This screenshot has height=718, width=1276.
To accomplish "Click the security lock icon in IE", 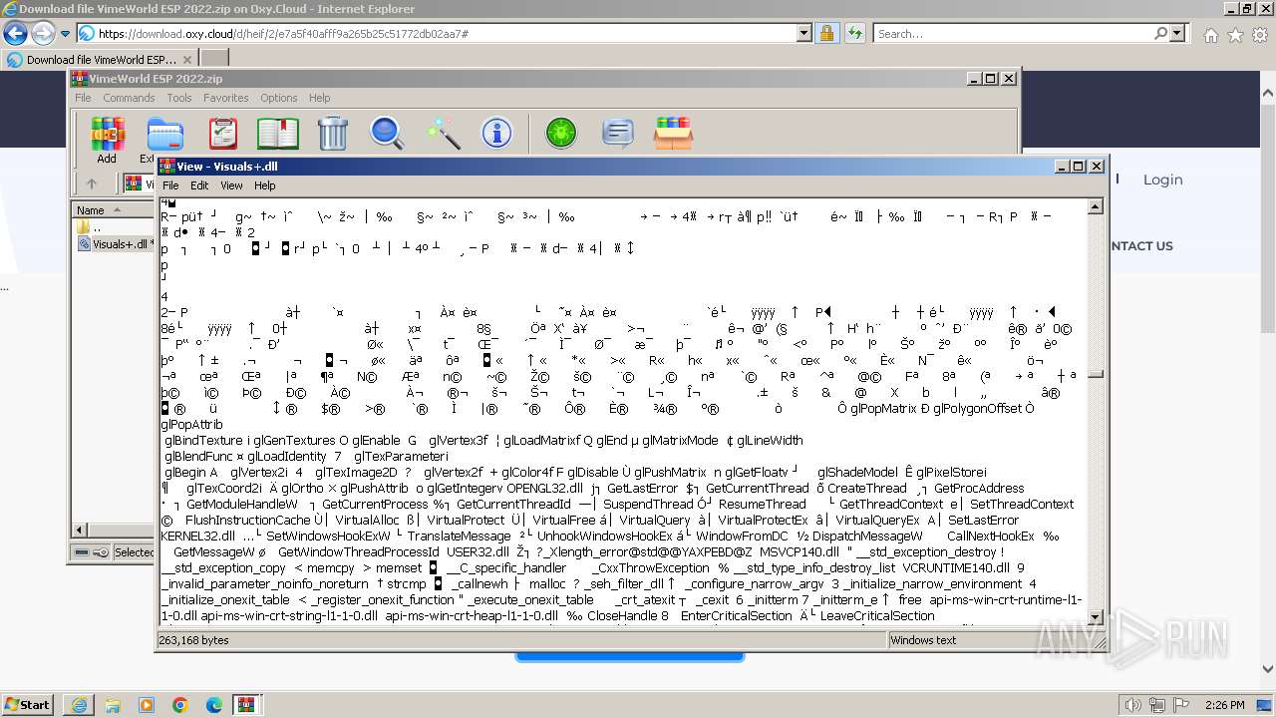I will click(x=826, y=34).
